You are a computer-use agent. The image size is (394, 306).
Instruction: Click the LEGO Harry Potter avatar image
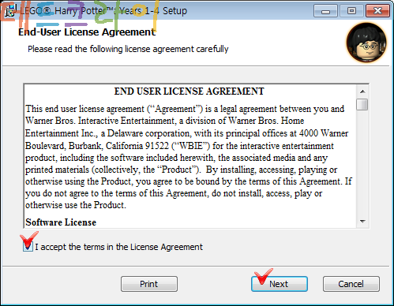(x=366, y=43)
